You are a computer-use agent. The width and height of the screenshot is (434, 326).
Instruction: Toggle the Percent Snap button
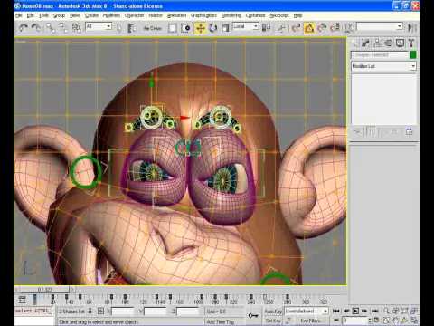click(x=322, y=28)
